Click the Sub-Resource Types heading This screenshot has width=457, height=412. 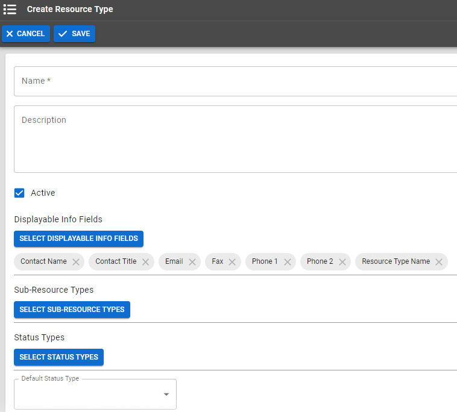click(54, 290)
